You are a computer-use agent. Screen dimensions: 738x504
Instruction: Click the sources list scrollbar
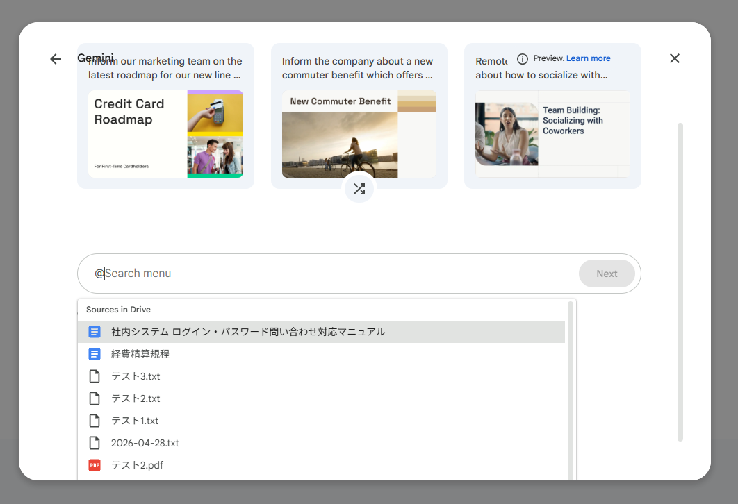click(571, 390)
